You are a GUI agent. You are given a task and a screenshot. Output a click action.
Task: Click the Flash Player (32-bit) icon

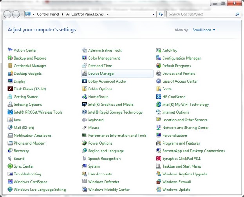click(x=10, y=89)
